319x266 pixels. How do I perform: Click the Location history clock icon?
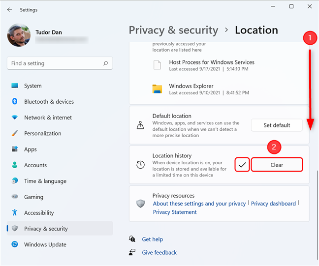(x=140, y=165)
